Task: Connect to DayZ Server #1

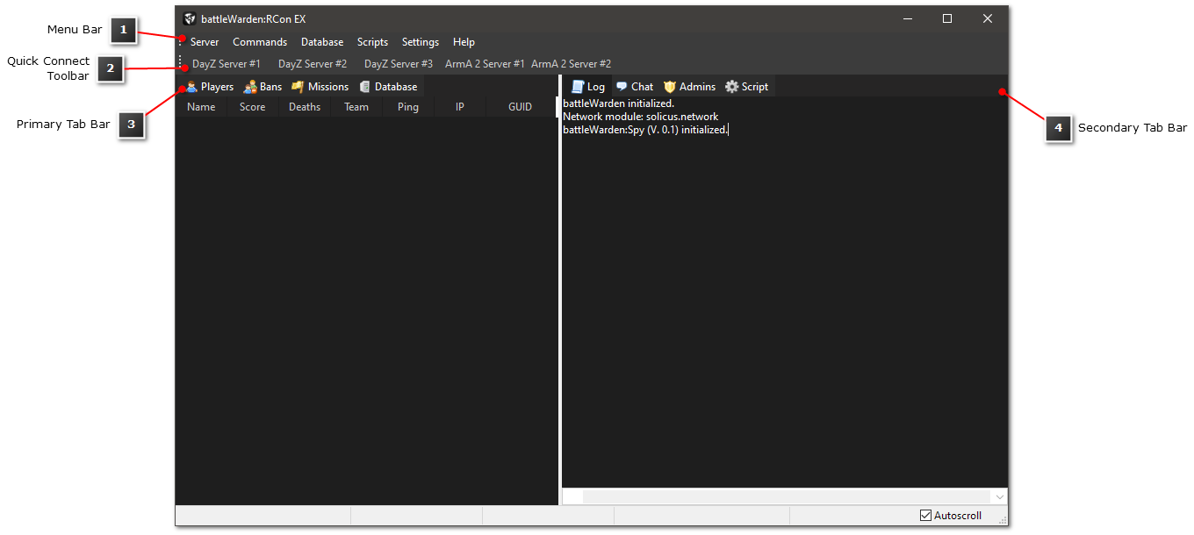Action: pos(227,64)
